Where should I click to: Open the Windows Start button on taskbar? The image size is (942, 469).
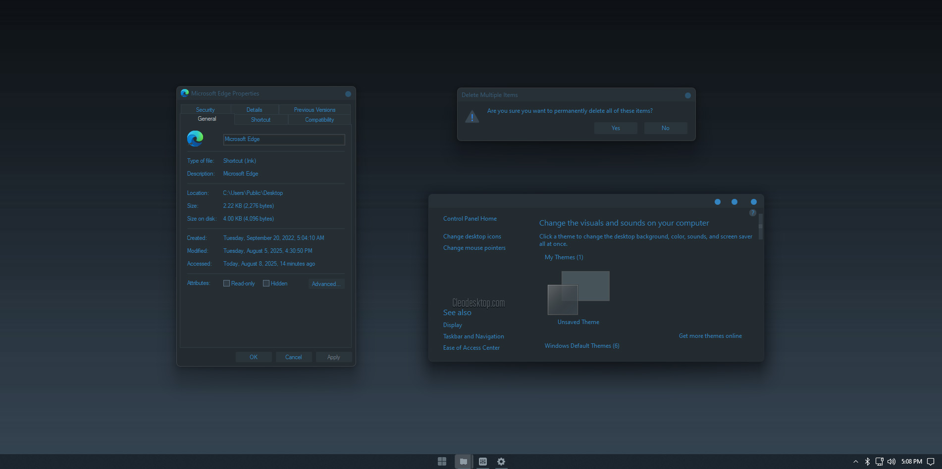(442, 462)
